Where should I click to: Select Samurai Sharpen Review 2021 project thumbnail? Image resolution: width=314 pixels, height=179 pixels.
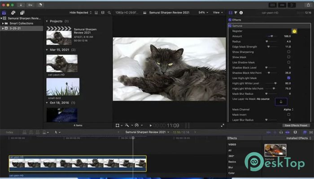[59, 35]
